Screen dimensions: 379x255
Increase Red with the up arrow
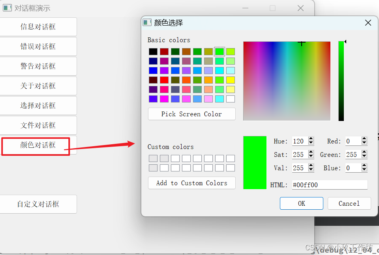point(364,139)
